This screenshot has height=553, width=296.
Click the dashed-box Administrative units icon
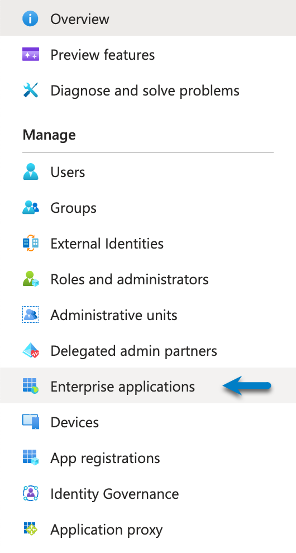30,315
